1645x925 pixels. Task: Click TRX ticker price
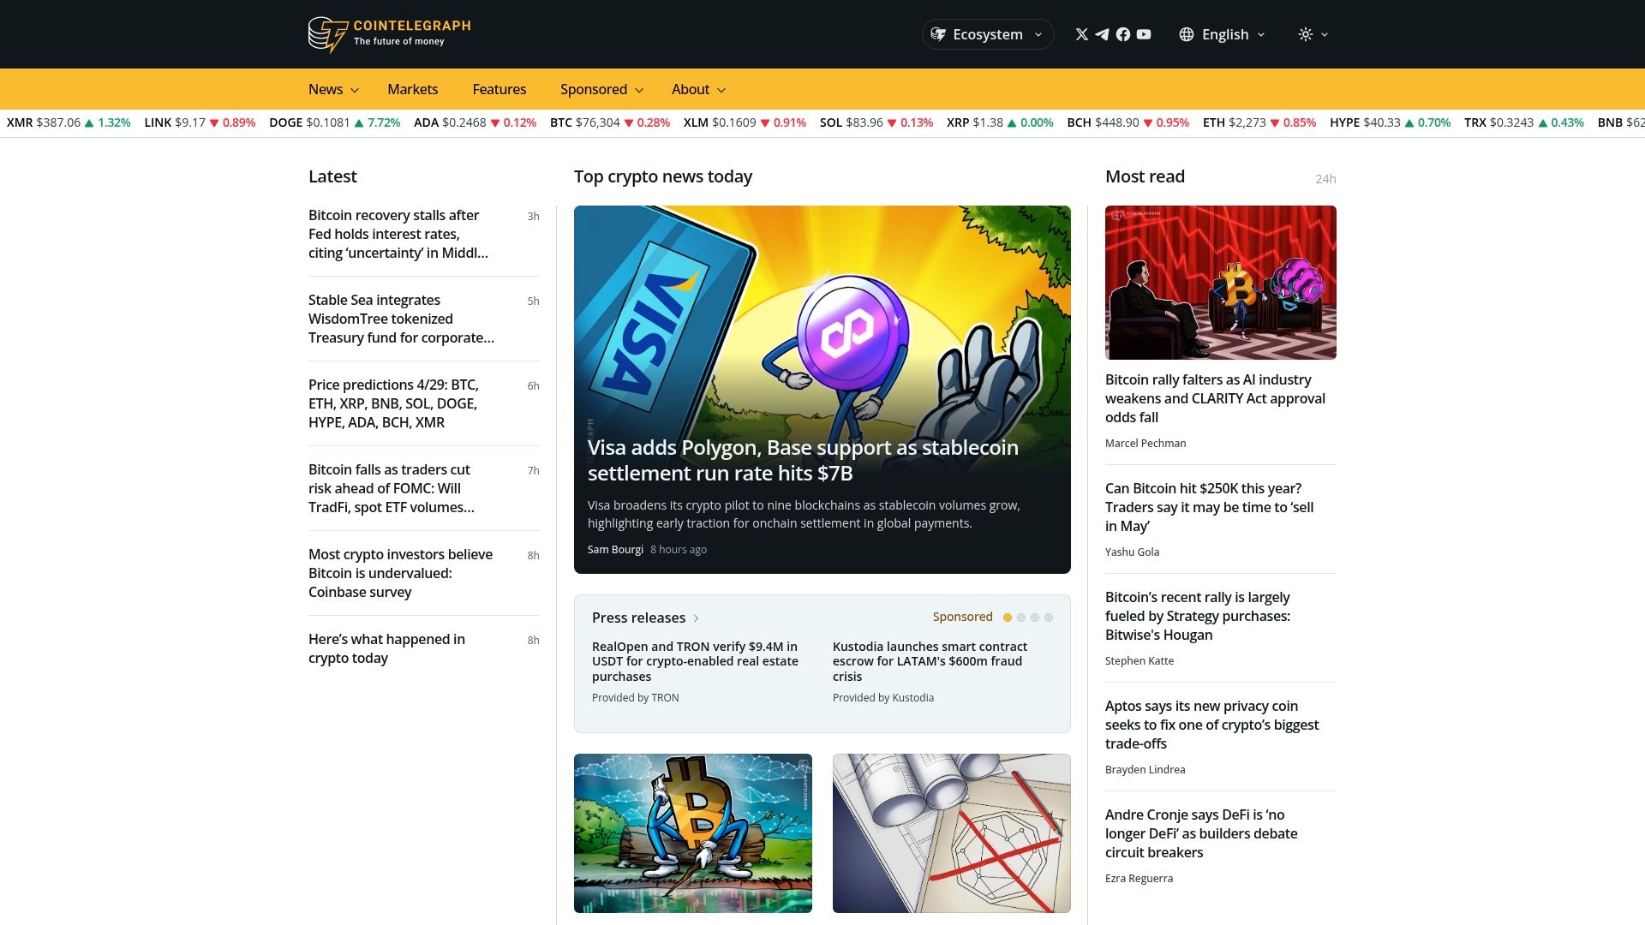click(1512, 122)
